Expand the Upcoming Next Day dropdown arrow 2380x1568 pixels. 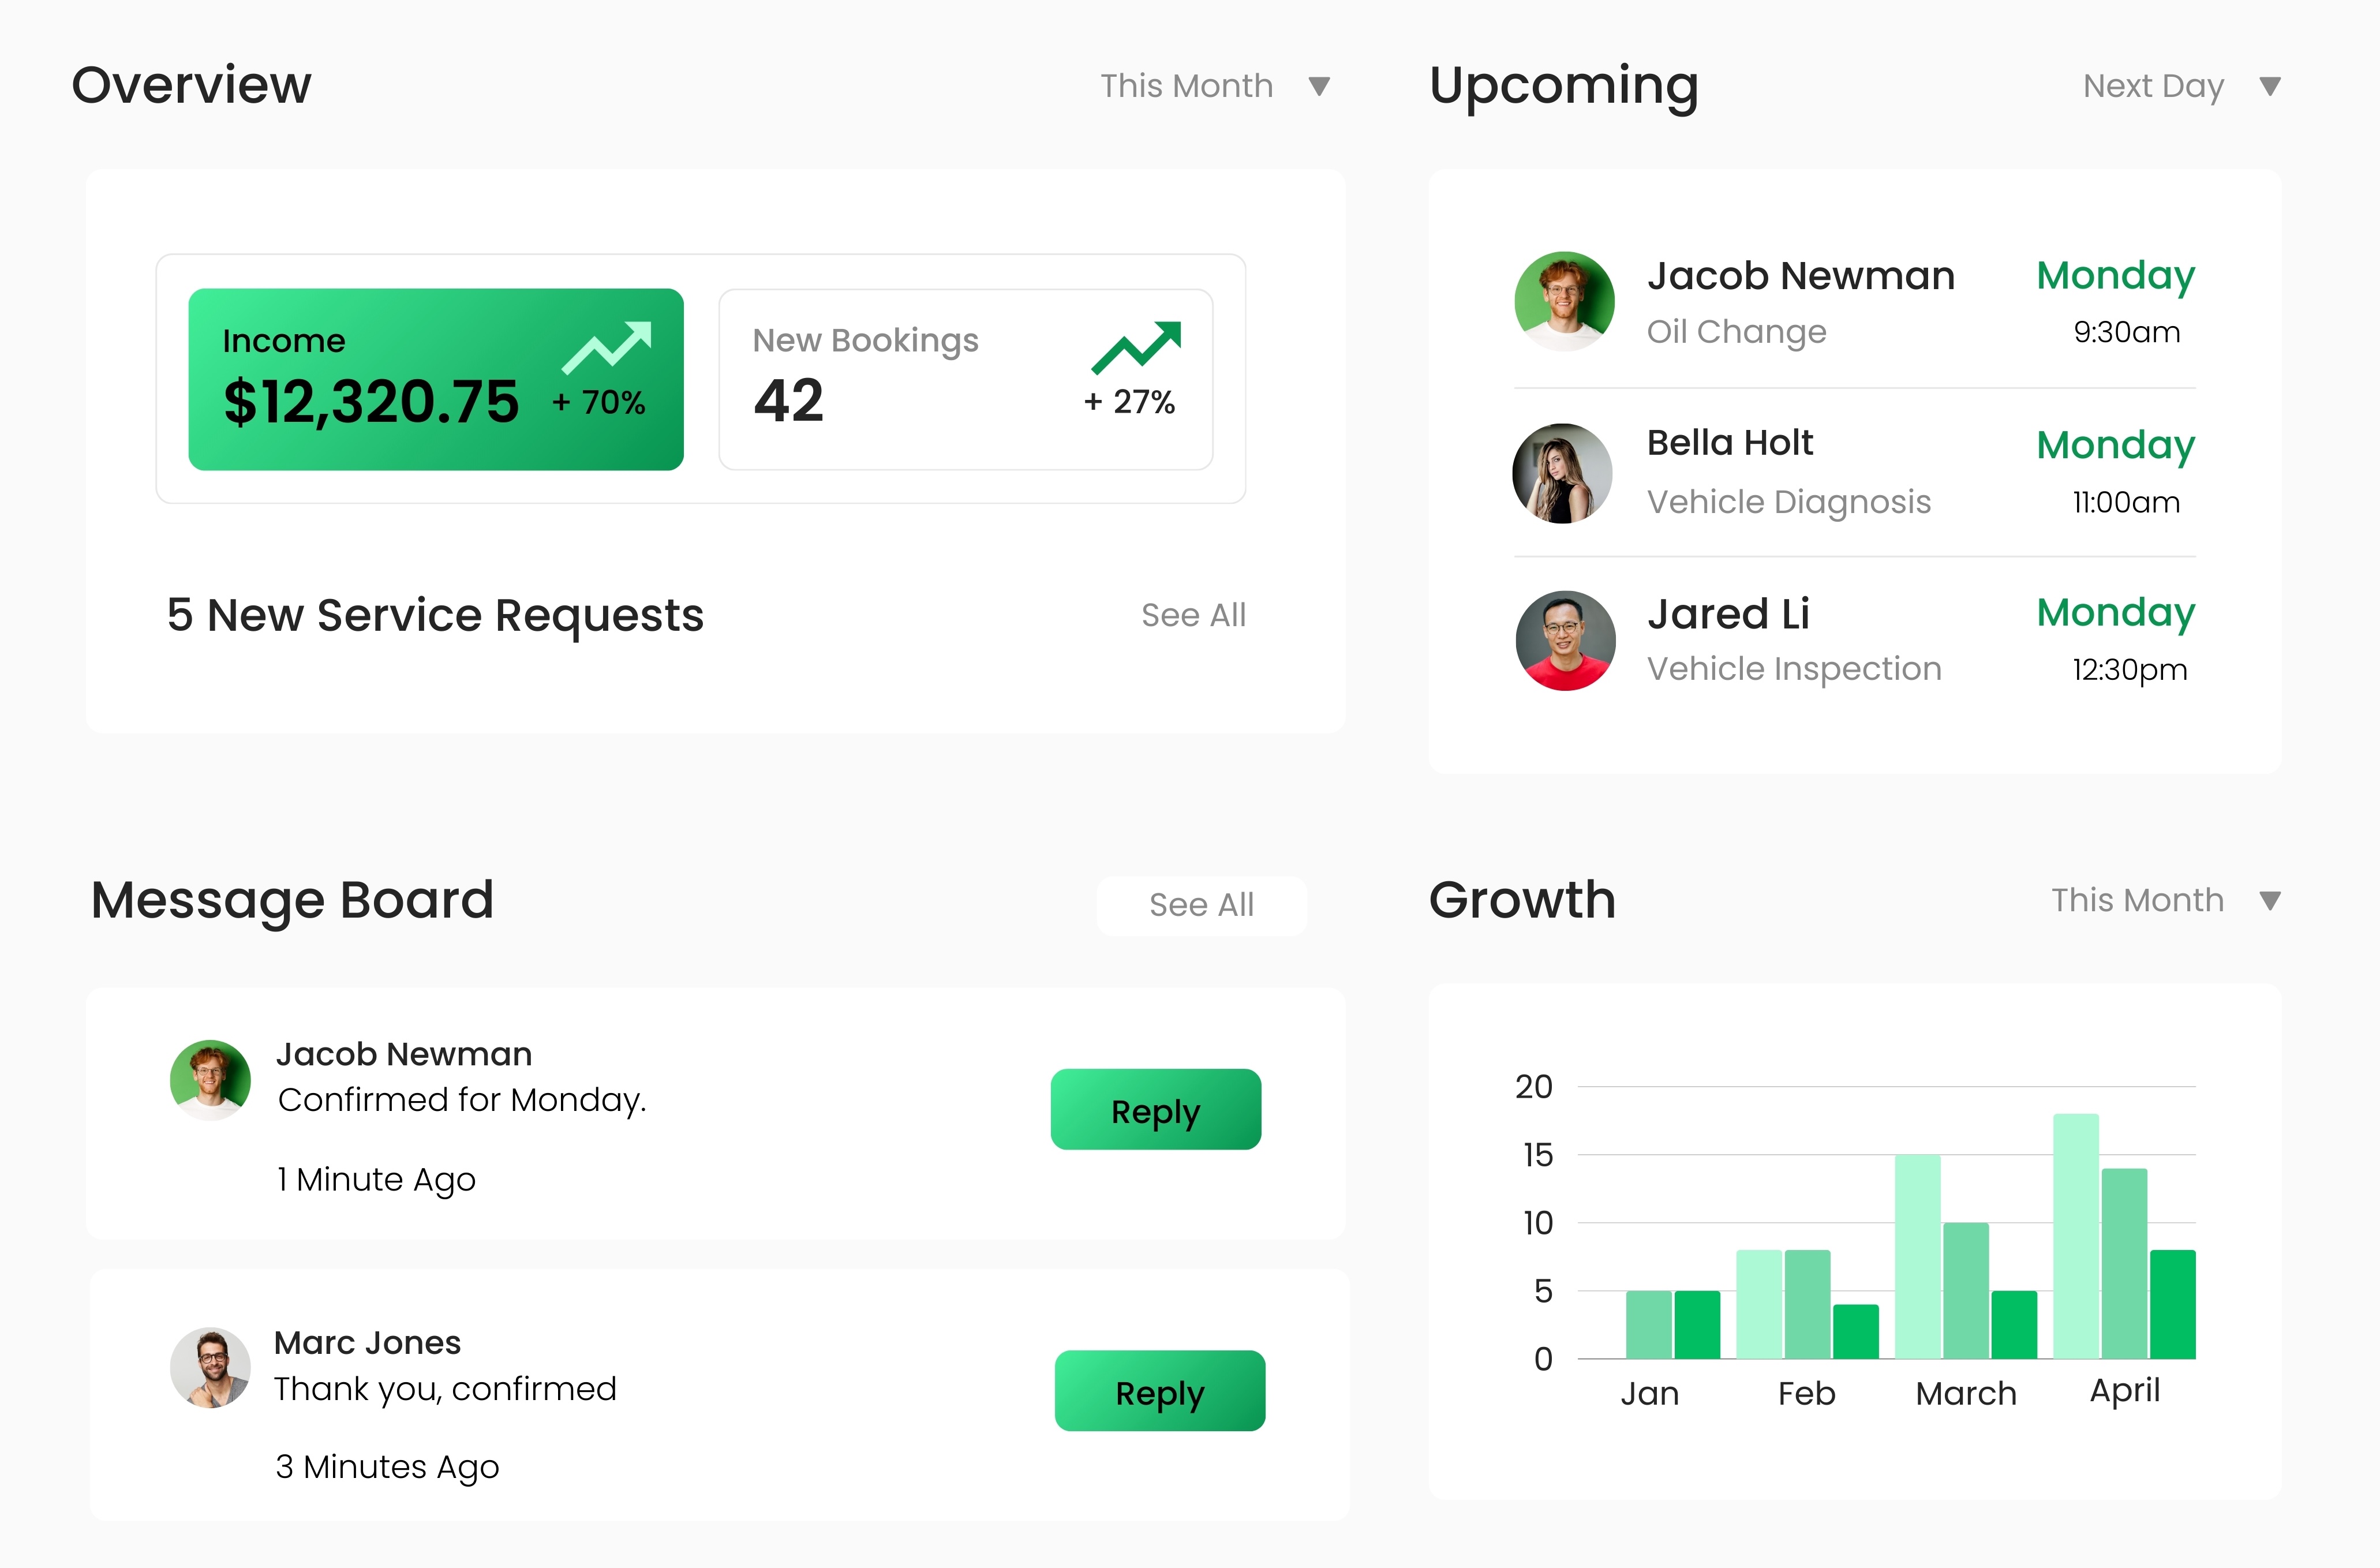(x=2271, y=87)
